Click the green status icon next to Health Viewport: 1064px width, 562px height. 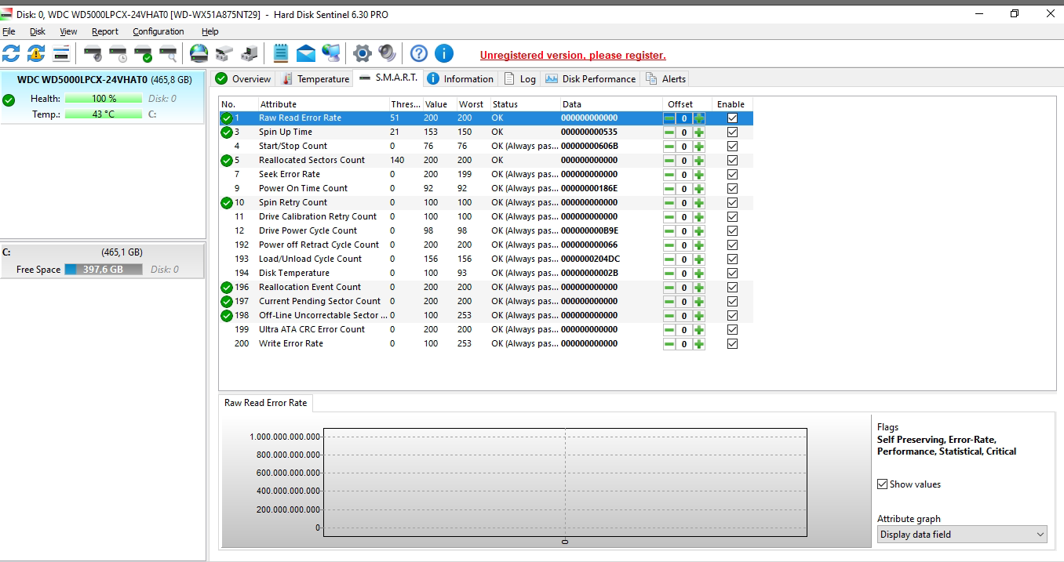click(9, 100)
